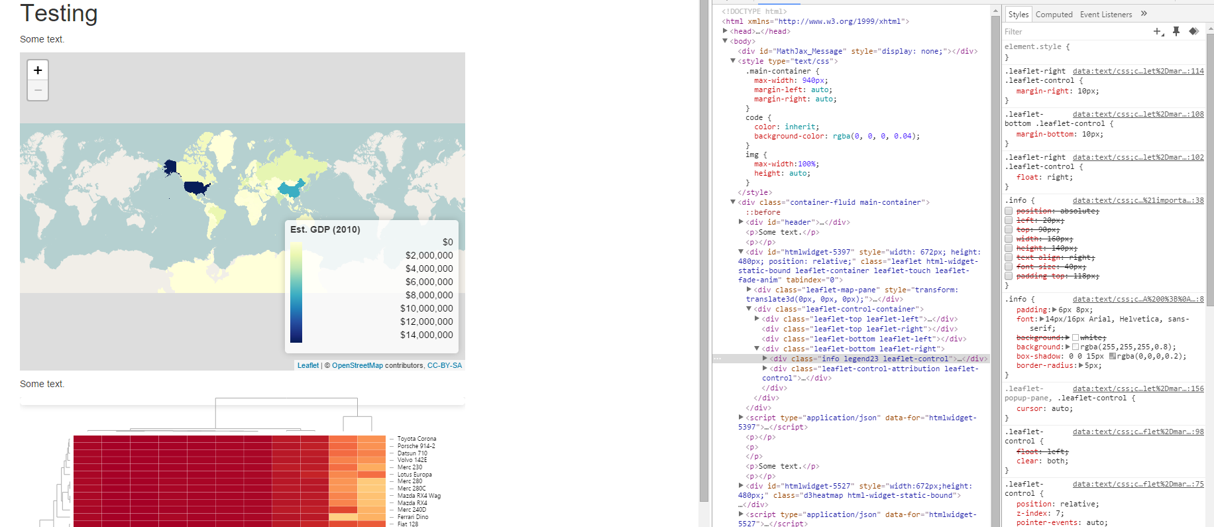Collapse the leaflet-control-container div
This screenshot has width=1214, height=527.
[x=749, y=309]
